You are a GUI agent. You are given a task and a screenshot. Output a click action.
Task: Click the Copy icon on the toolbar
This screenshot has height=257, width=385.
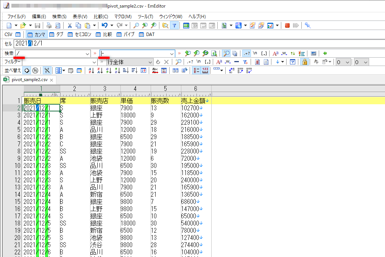pyautogui.click(x=78, y=25)
